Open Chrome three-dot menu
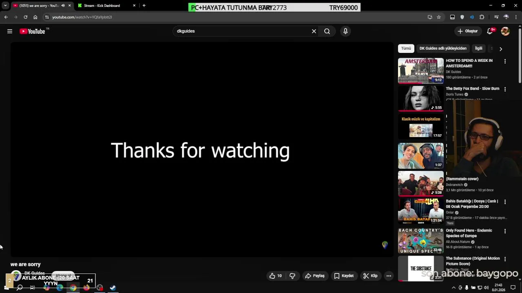The image size is (522, 293). click(516, 17)
